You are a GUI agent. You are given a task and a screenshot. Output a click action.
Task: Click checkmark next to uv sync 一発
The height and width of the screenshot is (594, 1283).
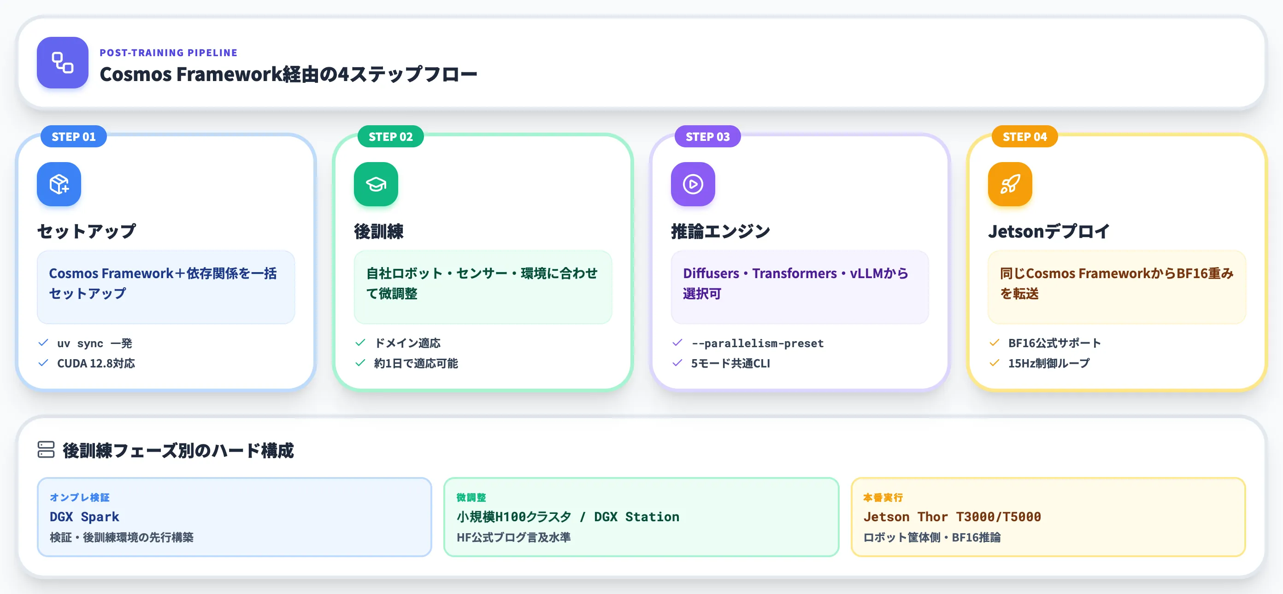click(43, 343)
